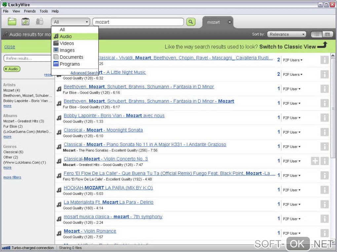Switch to list view of results
The image size is (337, 252).
point(317,34)
